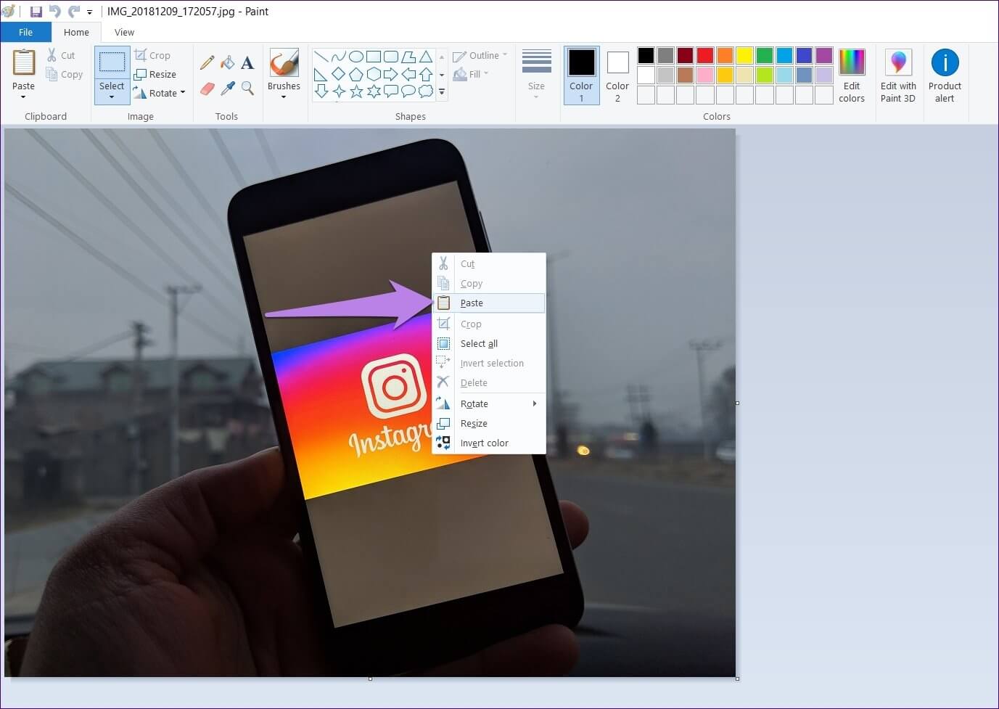The height and width of the screenshot is (709, 999).
Task: Pick the Fill with color bucket tool
Action: 228,63
